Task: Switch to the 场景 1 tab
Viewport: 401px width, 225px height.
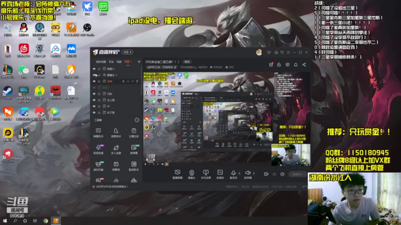Action: [128, 61]
